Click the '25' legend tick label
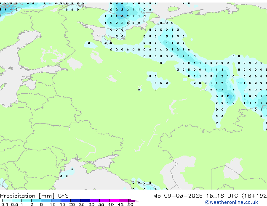The image size is (267, 206). 82,204
